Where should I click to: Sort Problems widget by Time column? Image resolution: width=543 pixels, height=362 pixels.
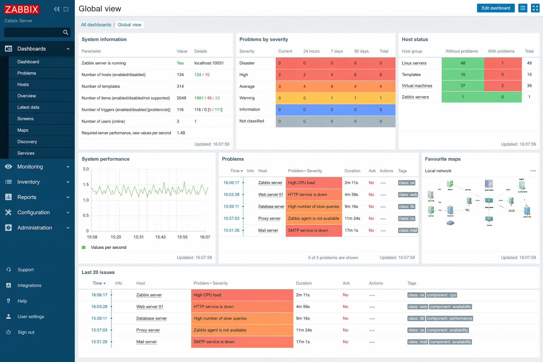point(237,171)
